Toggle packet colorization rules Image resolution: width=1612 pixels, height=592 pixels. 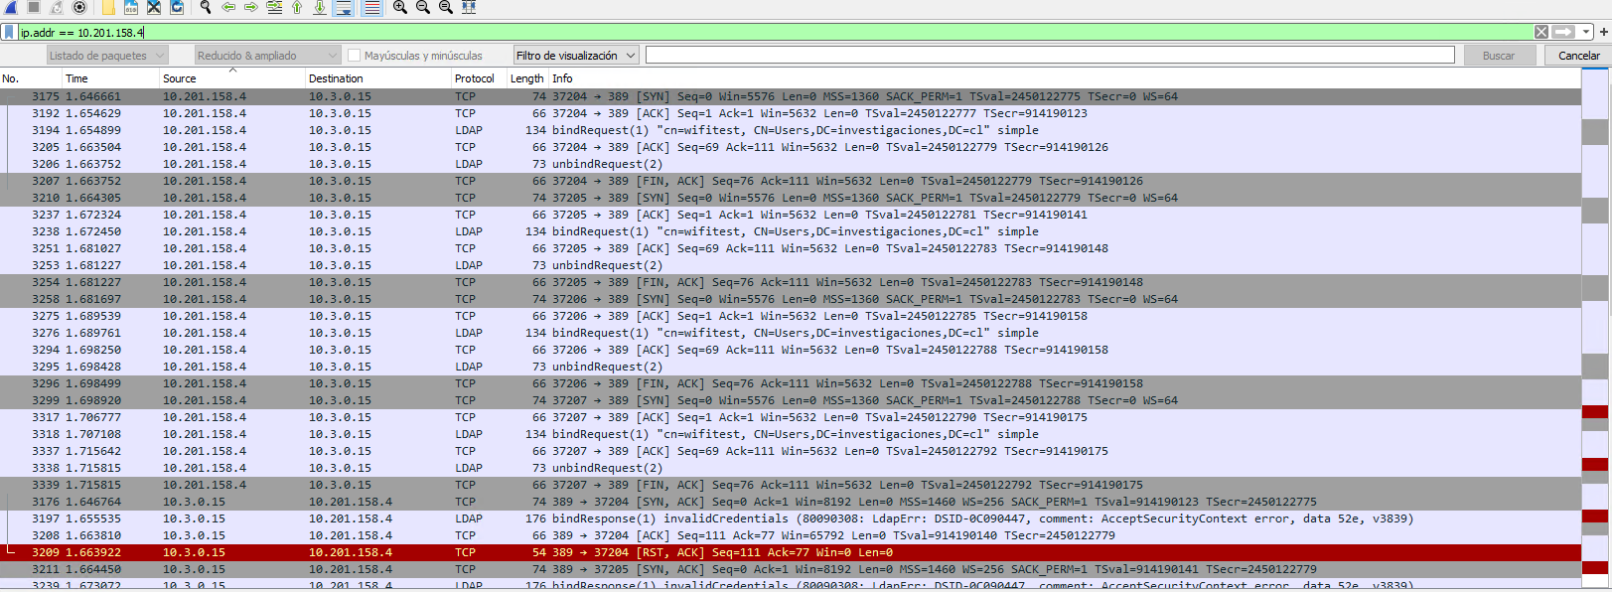371,7
